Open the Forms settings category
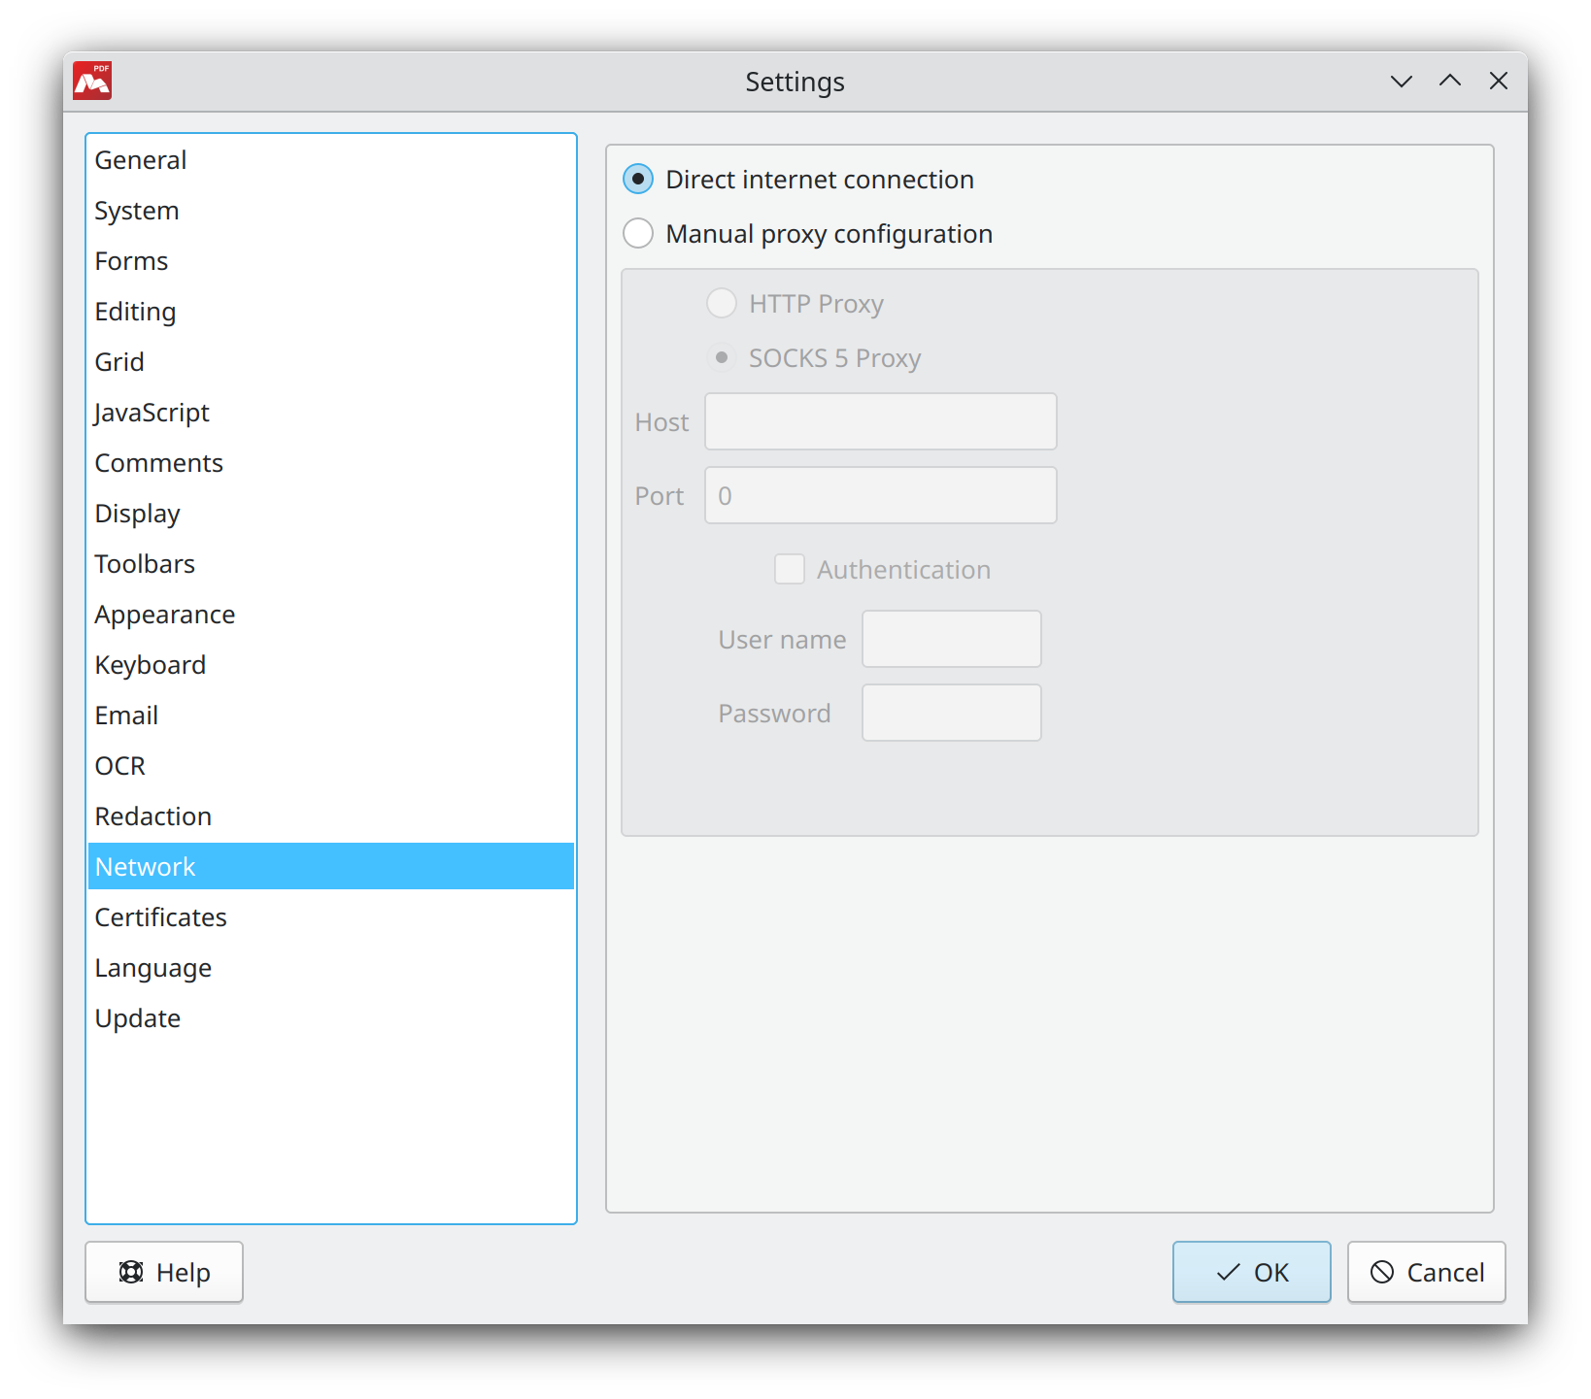Screen dimensions: 1591x1399 coord(331,260)
